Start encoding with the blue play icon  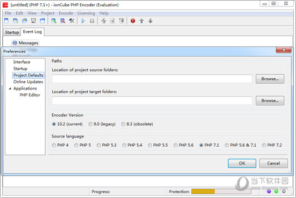point(83,21)
